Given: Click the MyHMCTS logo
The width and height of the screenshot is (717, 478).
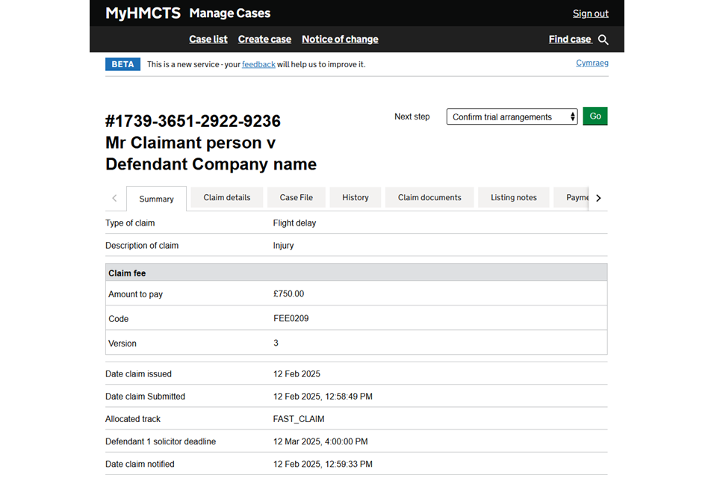Looking at the screenshot, I should click(x=143, y=13).
